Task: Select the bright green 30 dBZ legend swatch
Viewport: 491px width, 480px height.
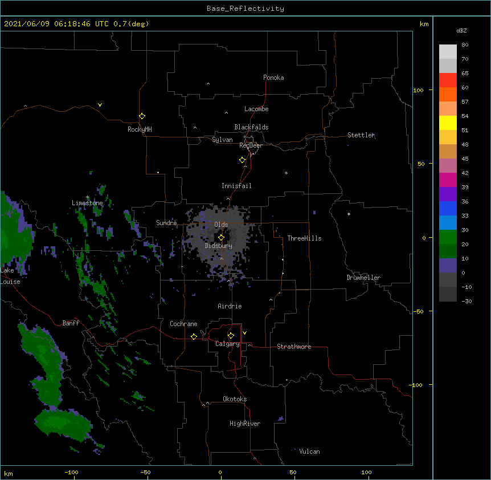Action: (448, 237)
